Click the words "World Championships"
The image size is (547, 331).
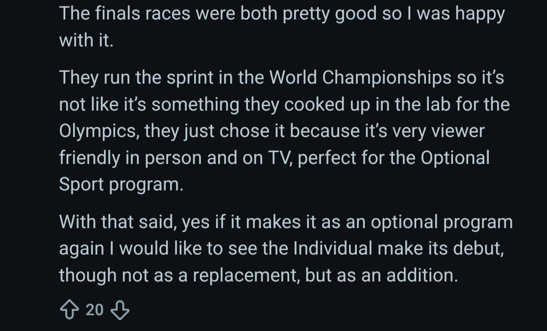[x=360, y=78]
